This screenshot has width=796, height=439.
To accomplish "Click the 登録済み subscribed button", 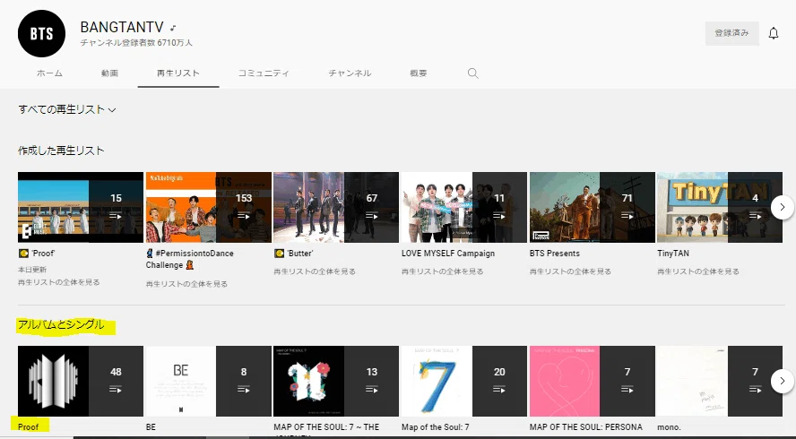I will (x=732, y=33).
